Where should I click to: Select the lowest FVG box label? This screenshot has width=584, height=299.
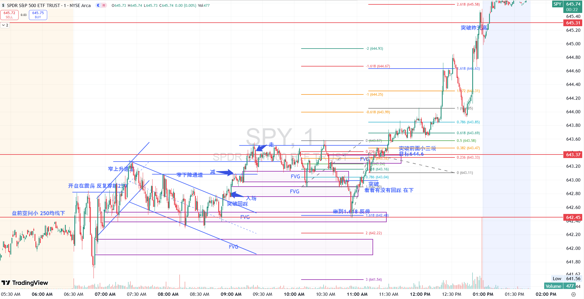click(234, 247)
